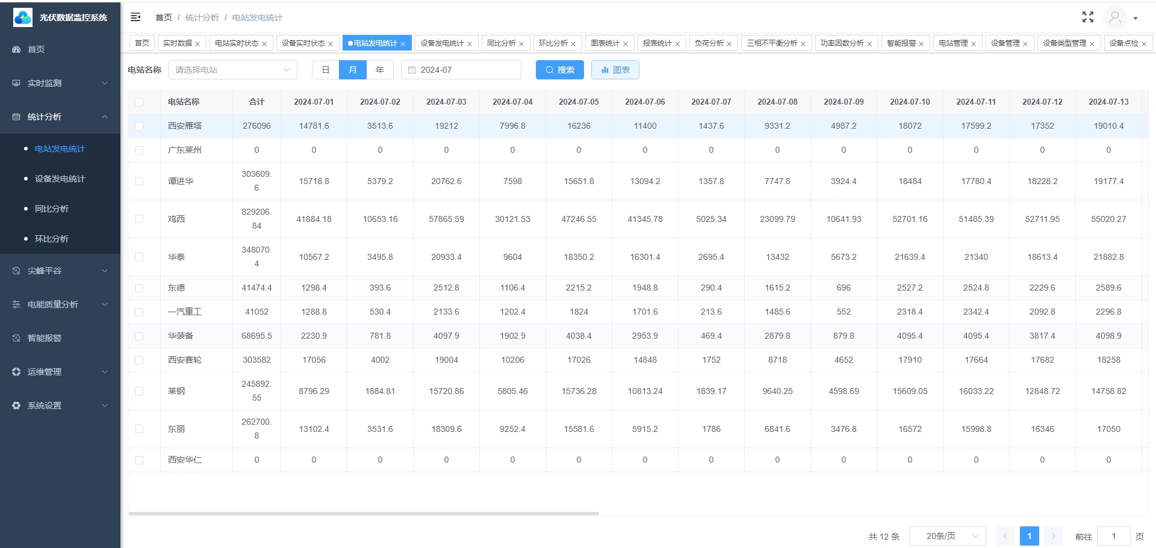Go to next page arrow
The image size is (1156, 548).
[x=1053, y=536]
